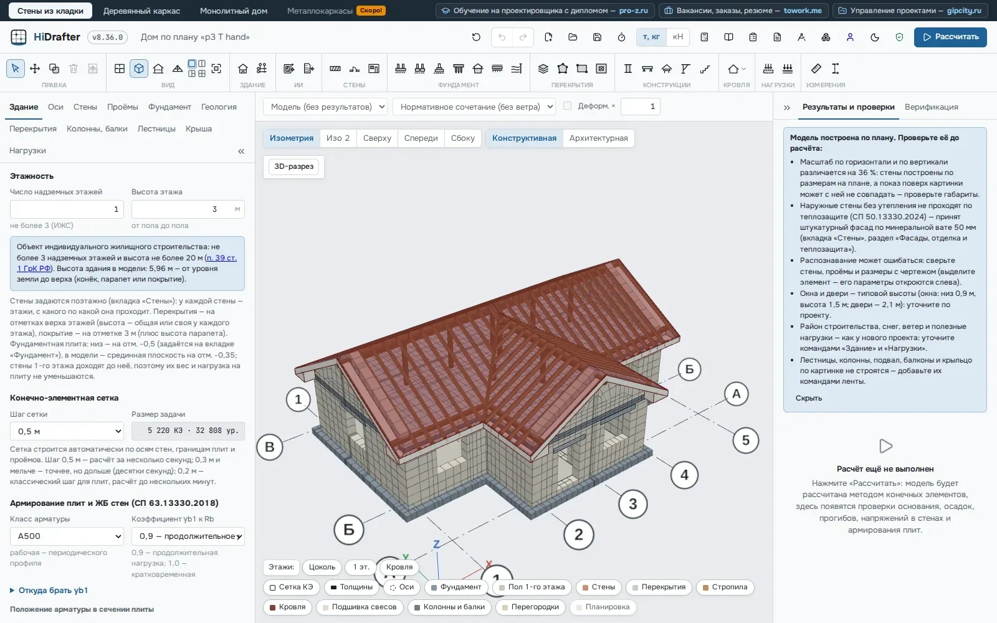This screenshot has height=623, width=997.
Task: Select the arrow pointer tool
Action: tap(16, 69)
